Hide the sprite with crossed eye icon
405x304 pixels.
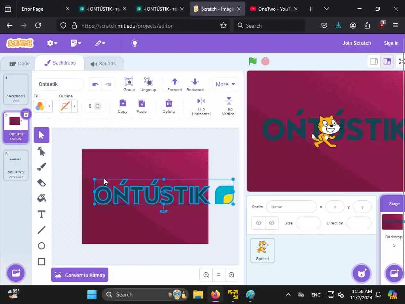(271, 223)
